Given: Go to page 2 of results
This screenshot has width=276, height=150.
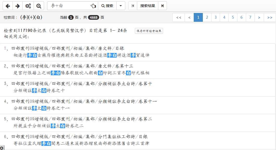Looking at the screenshot, I should (x=207, y=17).
